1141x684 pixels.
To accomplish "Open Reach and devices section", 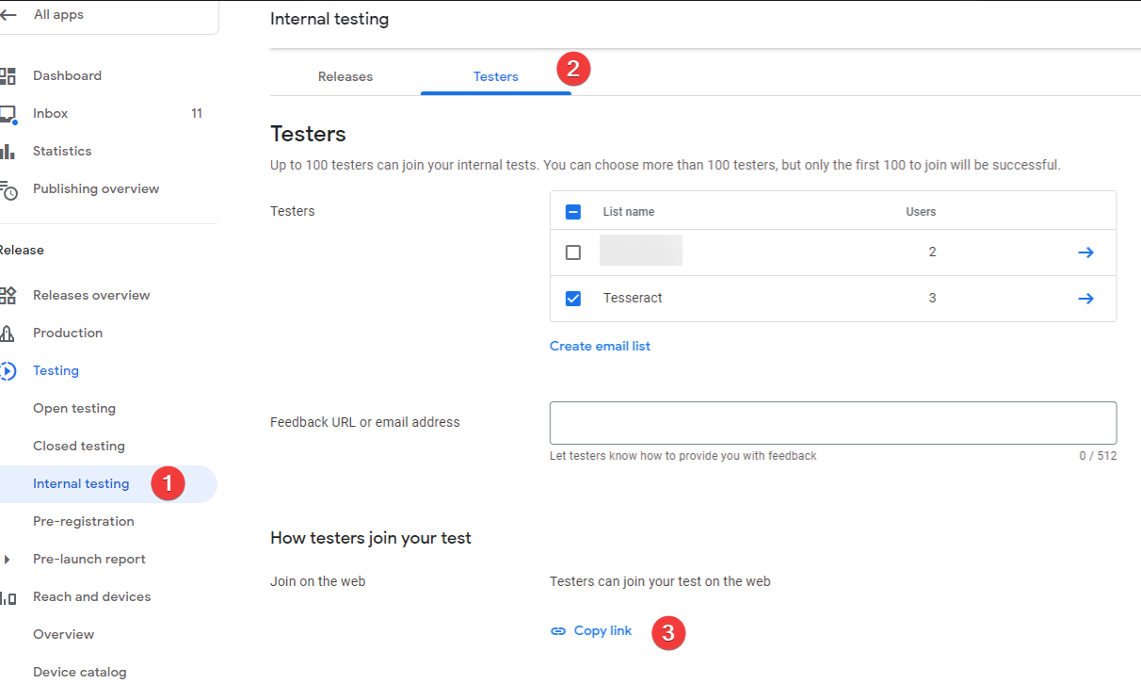I will click(90, 596).
